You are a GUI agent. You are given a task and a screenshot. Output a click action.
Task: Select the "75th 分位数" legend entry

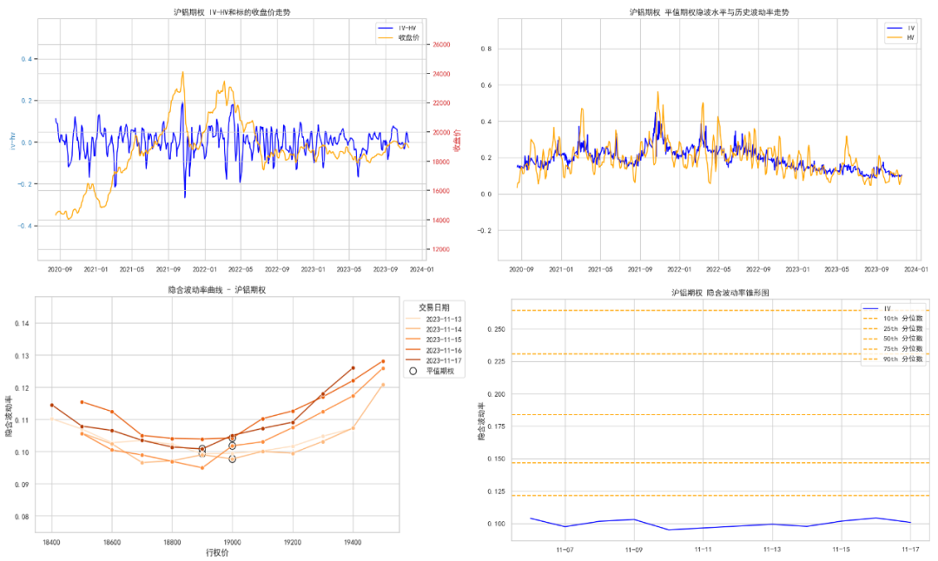[x=893, y=349]
